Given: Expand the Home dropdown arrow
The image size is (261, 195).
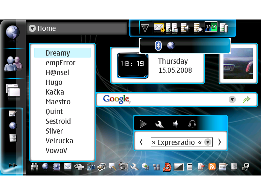Looking at the screenshot, I should tap(32, 28).
